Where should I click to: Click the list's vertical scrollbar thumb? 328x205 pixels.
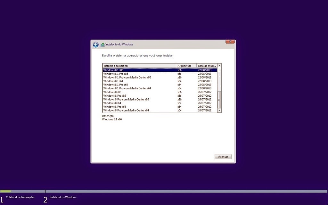coord(219,100)
